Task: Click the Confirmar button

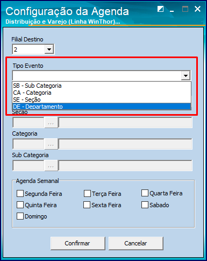Action: coord(78,243)
